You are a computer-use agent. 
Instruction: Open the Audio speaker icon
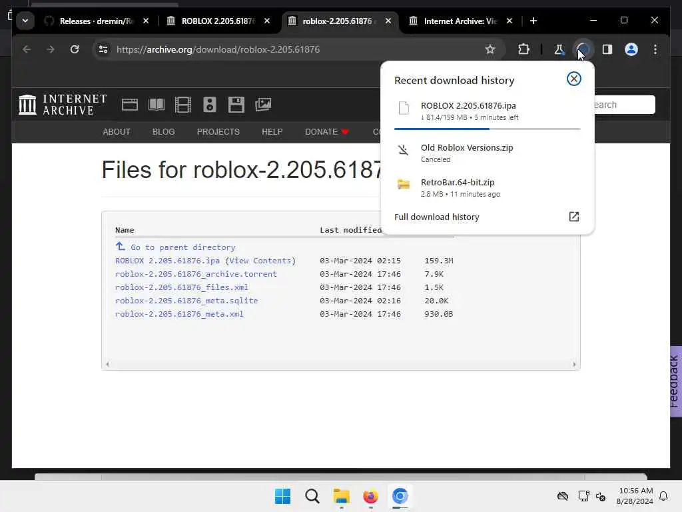(x=210, y=105)
